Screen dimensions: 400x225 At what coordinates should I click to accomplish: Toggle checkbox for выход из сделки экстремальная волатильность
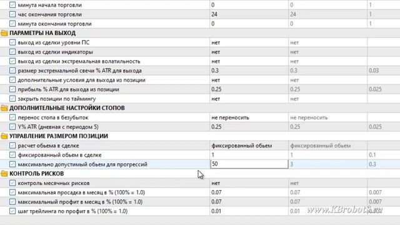[x=12, y=61]
